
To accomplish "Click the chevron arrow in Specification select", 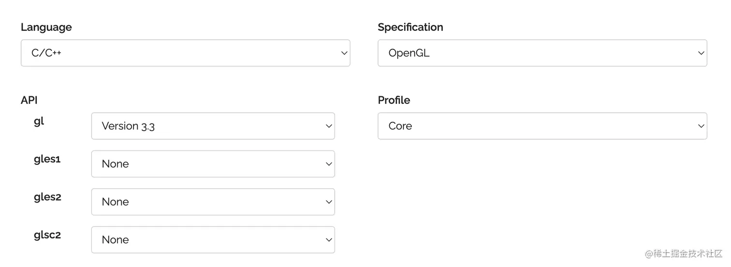I will click(701, 53).
